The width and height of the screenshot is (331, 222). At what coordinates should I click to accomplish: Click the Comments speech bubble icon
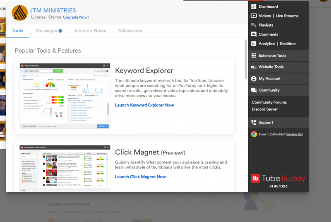pos(254,34)
